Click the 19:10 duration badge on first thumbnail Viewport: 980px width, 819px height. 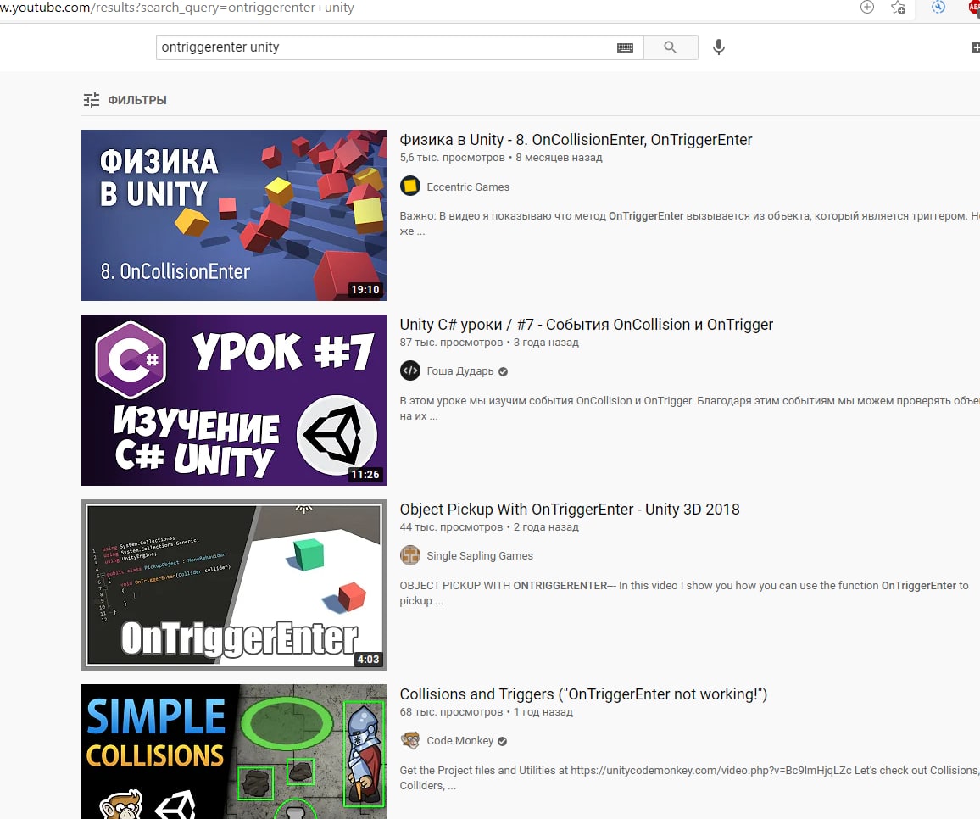365,289
